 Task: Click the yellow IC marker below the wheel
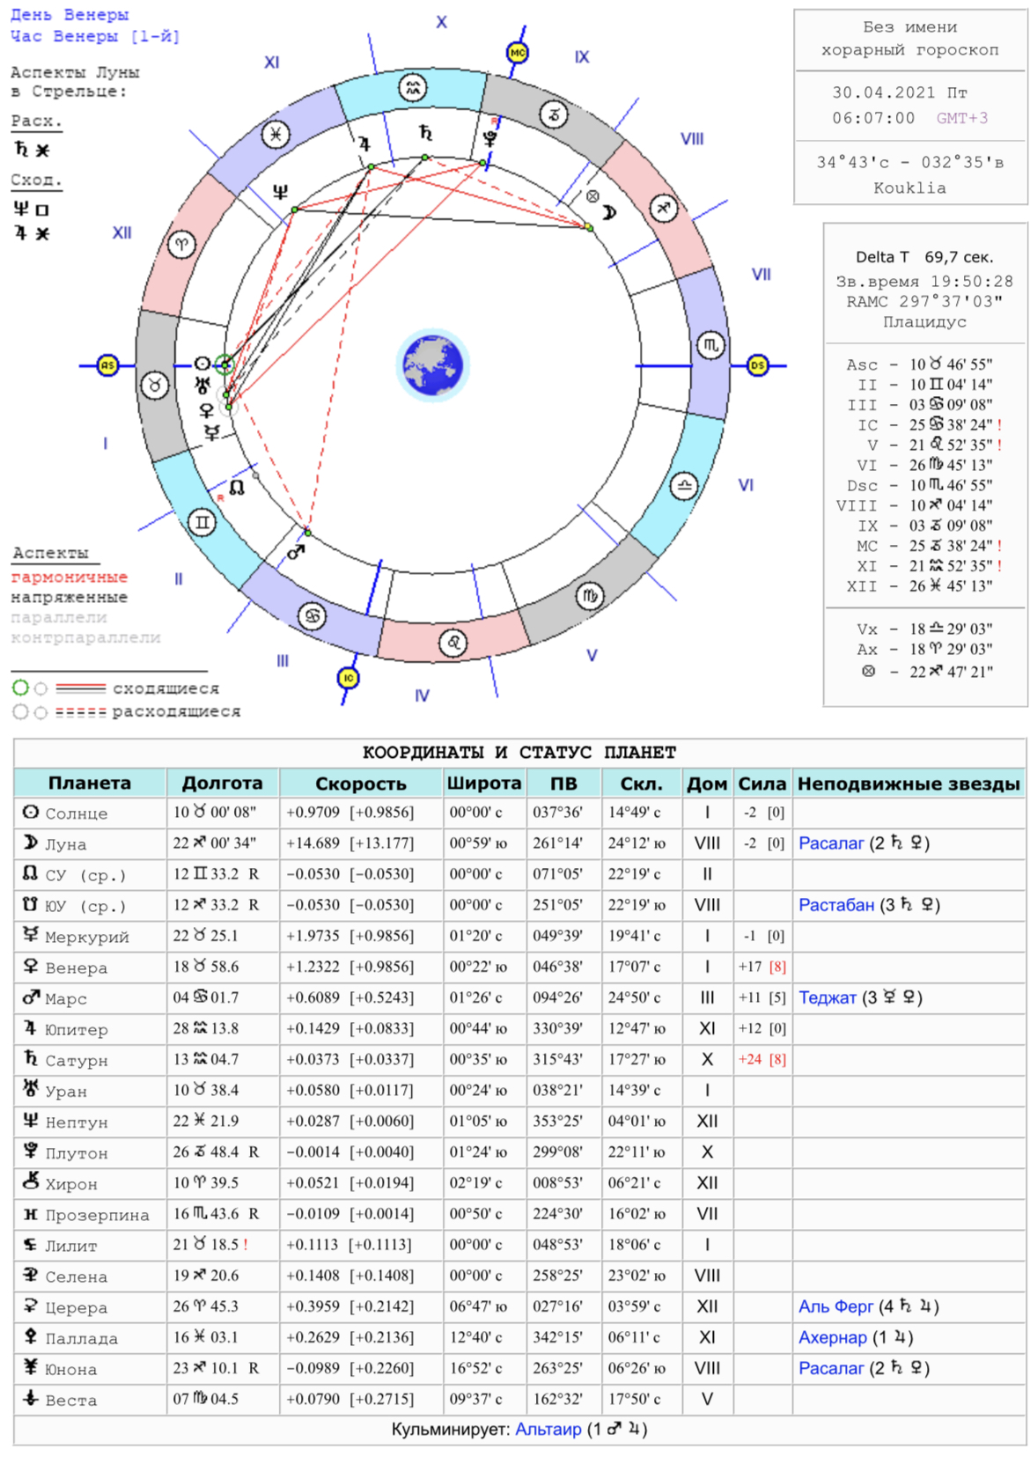coord(349,678)
